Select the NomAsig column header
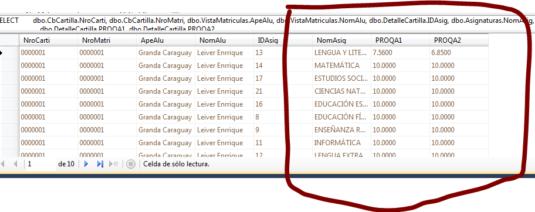 pyautogui.click(x=342, y=40)
